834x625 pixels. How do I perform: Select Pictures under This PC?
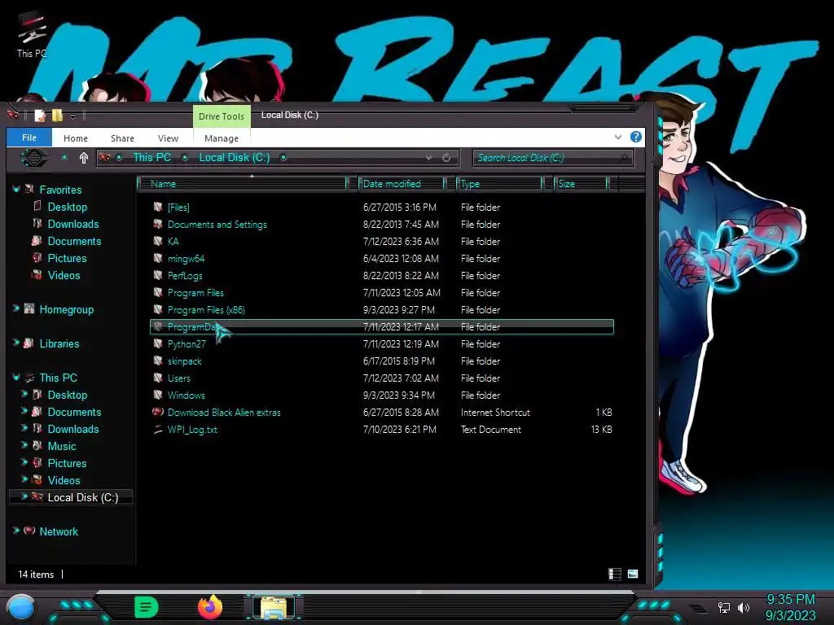click(x=67, y=463)
